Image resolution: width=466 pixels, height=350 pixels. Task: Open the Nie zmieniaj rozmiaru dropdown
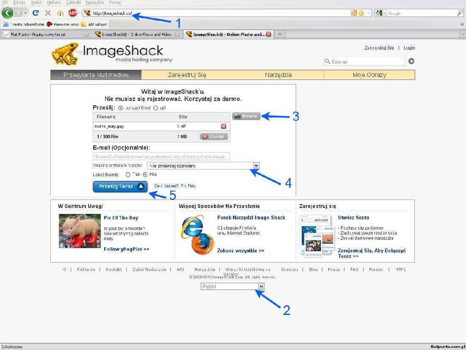pyautogui.click(x=203, y=166)
